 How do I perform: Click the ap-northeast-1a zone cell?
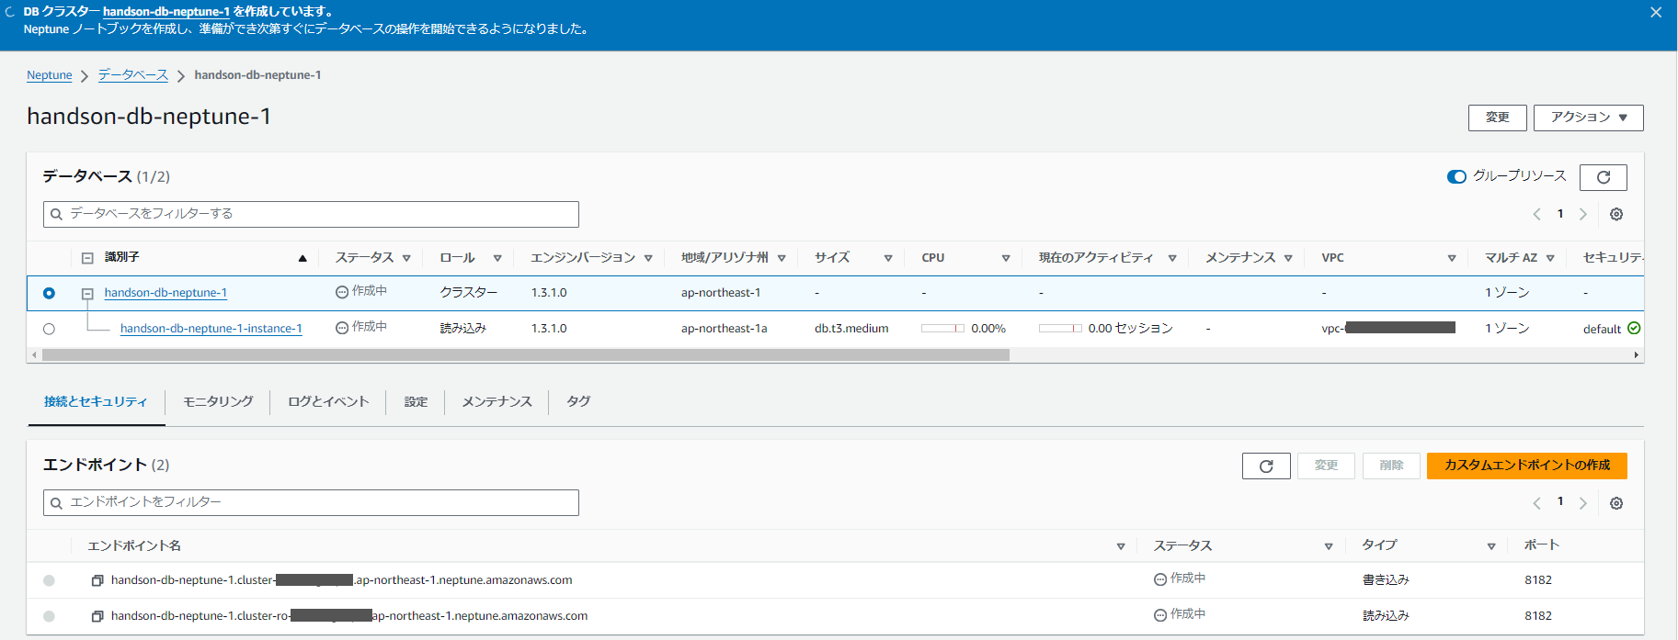[x=724, y=329]
